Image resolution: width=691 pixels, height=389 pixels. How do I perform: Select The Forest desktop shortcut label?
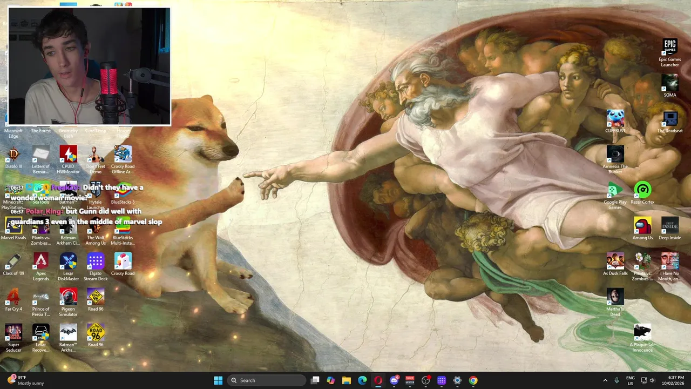click(x=41, y=131)
